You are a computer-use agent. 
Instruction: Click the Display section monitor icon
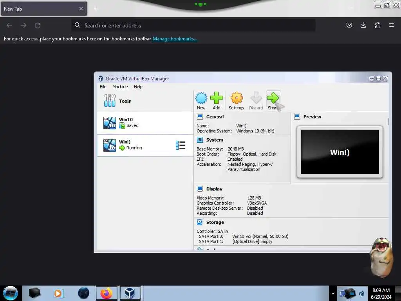[200, 189]
